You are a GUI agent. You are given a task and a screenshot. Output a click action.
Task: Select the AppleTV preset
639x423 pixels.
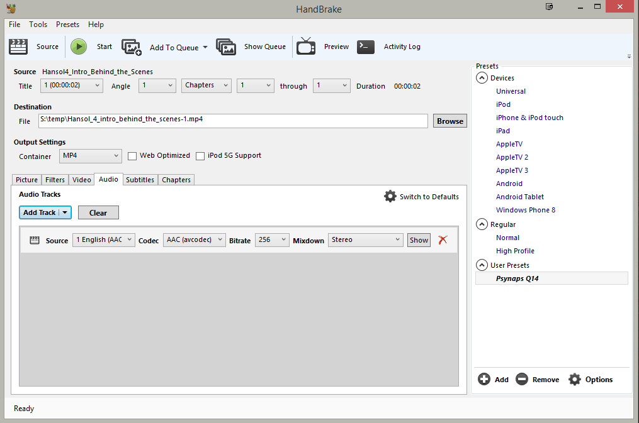[509, 144]
